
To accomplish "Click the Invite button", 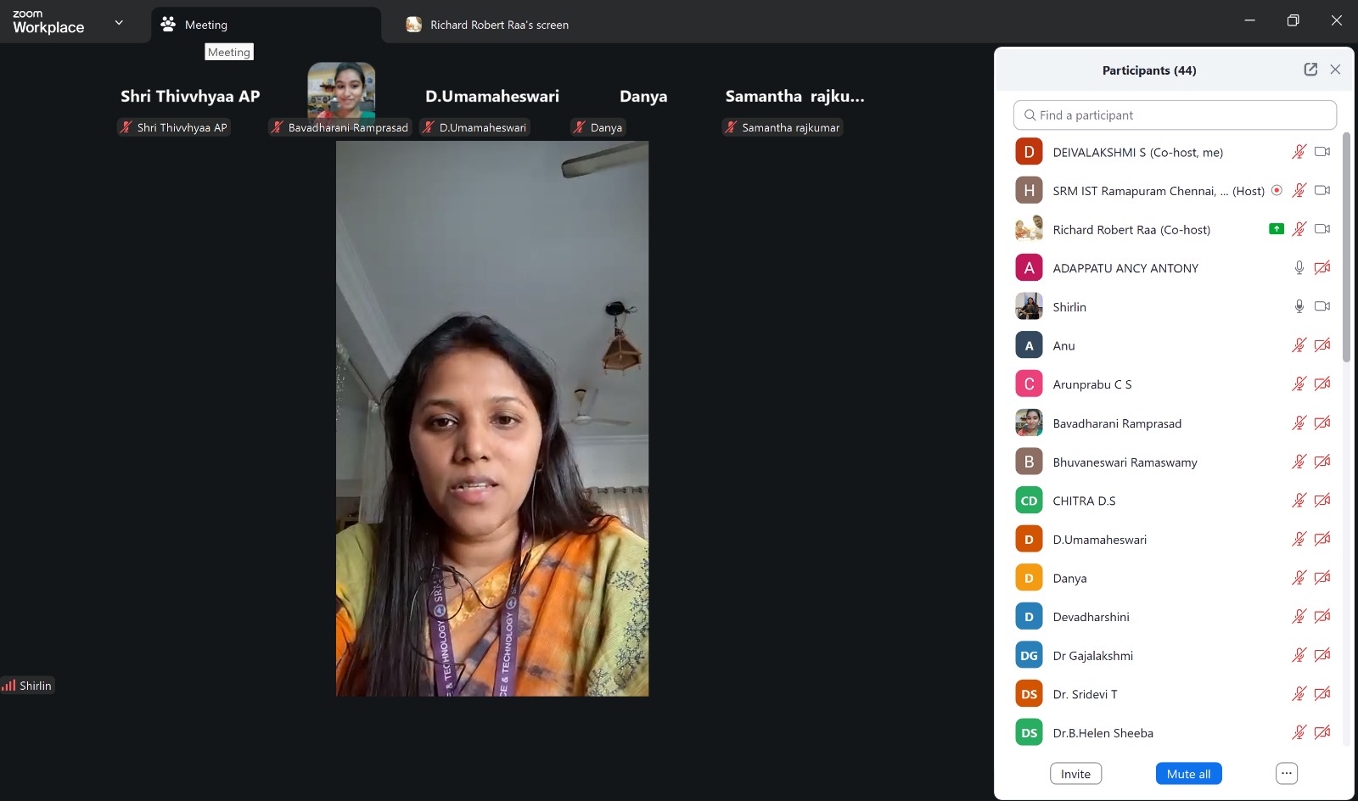I will pos(1075,774).
